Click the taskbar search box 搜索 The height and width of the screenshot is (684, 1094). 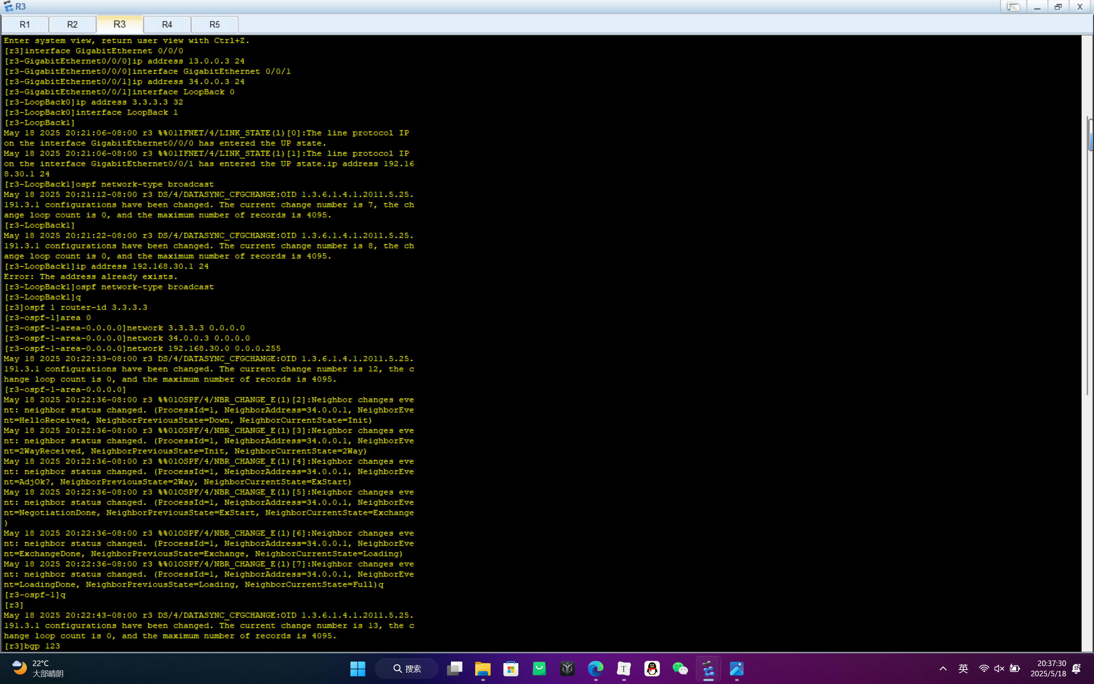407,669
